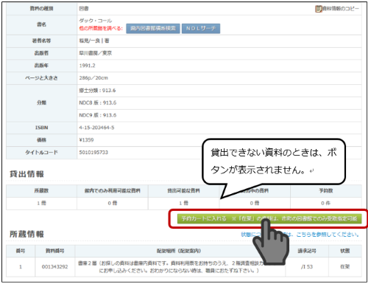Click the 予約数 column header
368x284 pixels.
click(326, 191)
